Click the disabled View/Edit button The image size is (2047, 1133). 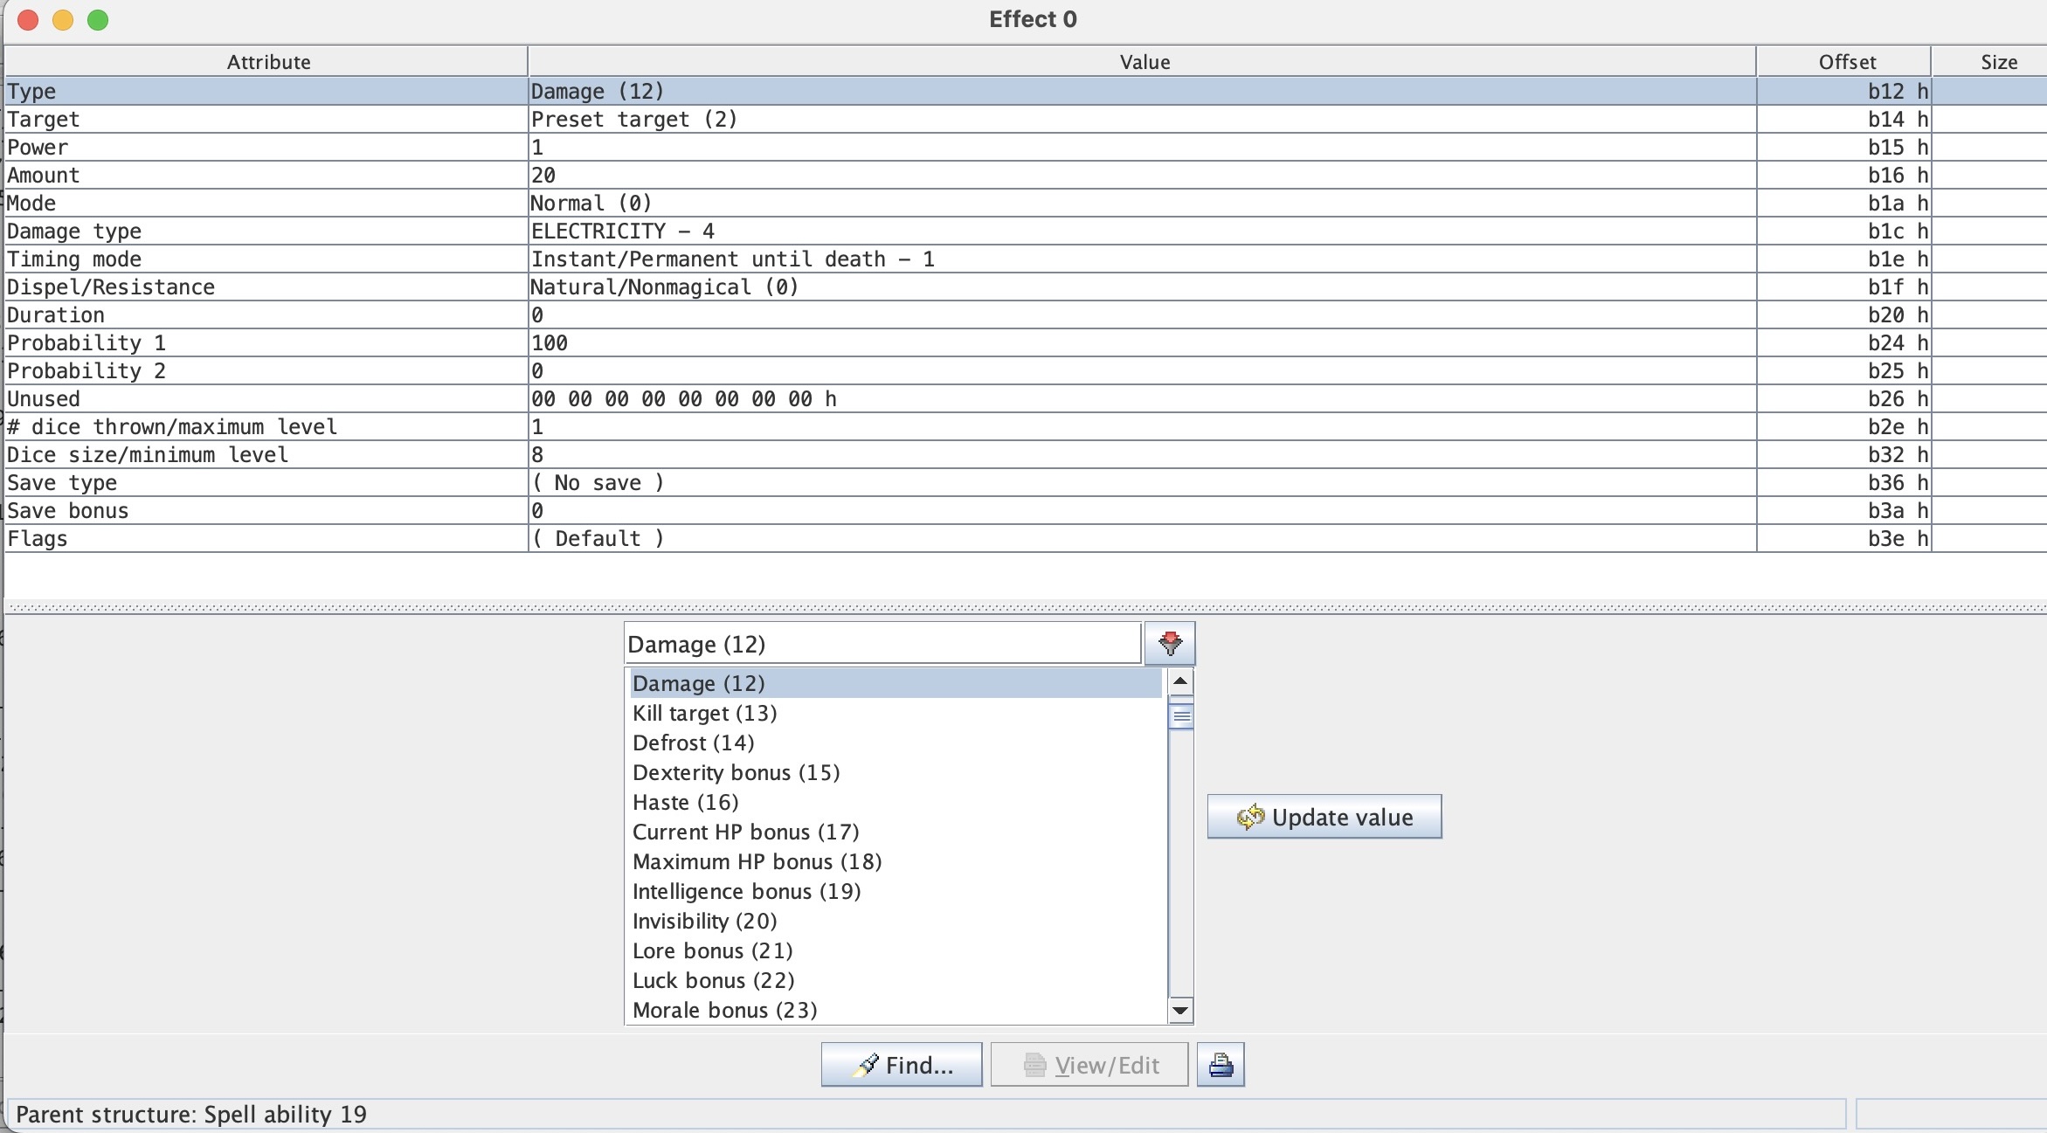coord(1089,1065)
